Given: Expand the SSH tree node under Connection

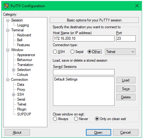Looking at the screenshot, I should point(13,94).
